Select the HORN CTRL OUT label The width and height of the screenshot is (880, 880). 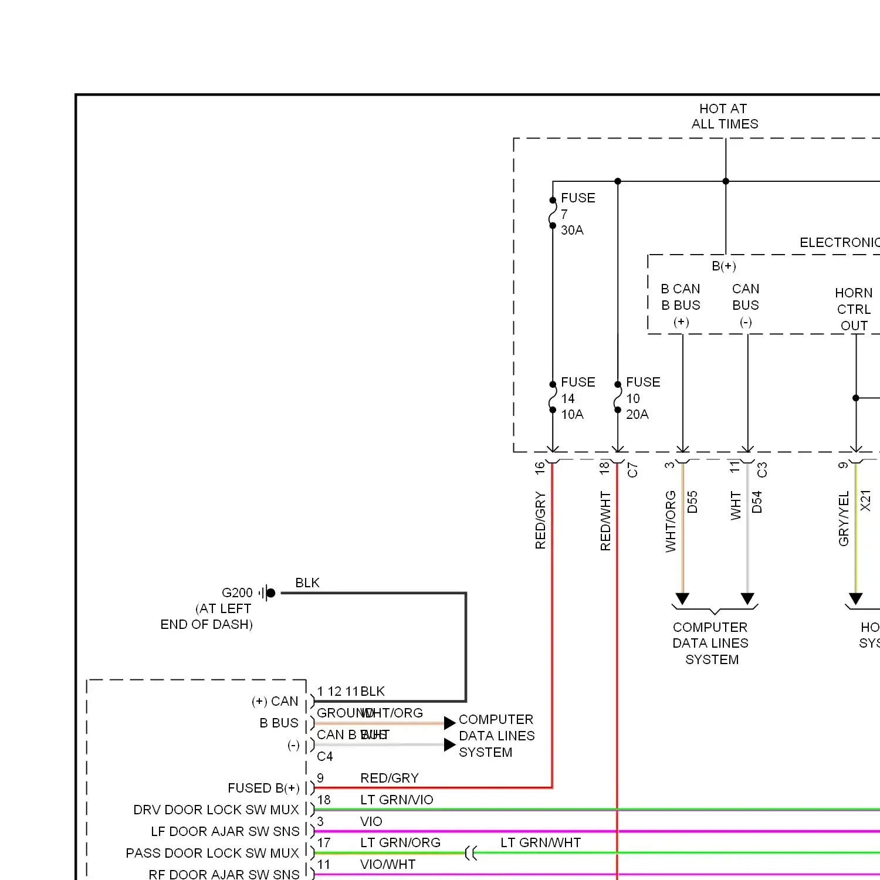(x=854, y=309)
